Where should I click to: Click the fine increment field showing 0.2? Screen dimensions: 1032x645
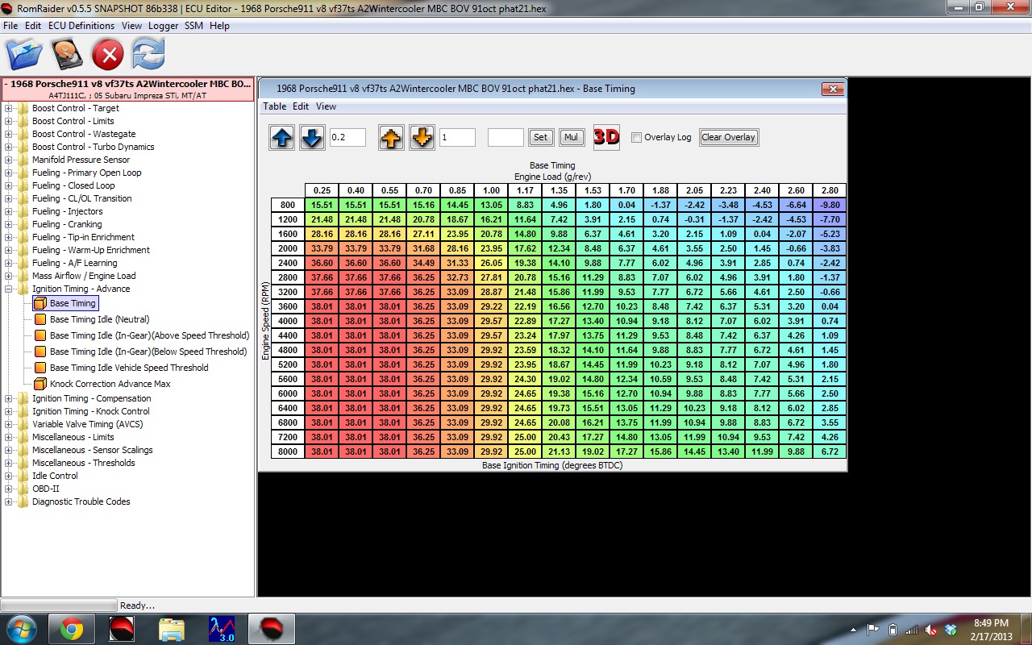click(347, 137)
